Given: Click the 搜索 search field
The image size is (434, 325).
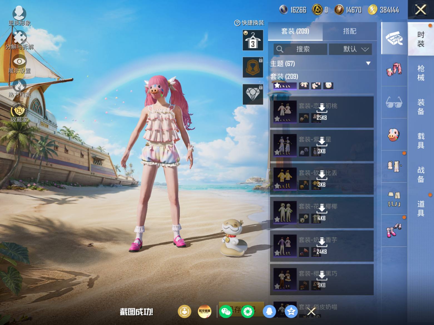Looking at the screenshot, I should 300,49.
